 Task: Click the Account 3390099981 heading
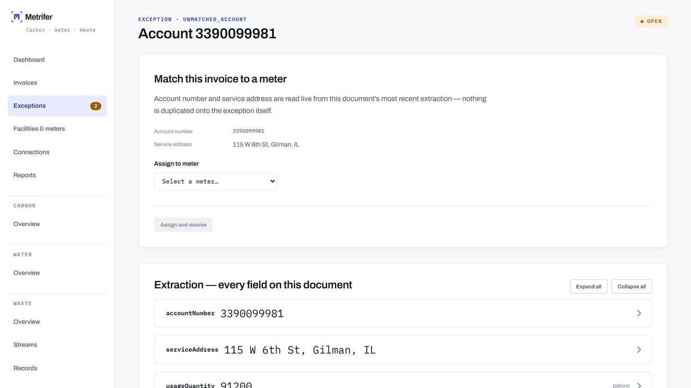[207, 34]
